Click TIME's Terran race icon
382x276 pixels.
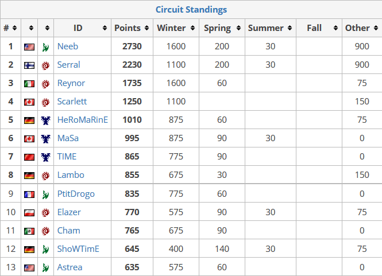coord(45,157)
